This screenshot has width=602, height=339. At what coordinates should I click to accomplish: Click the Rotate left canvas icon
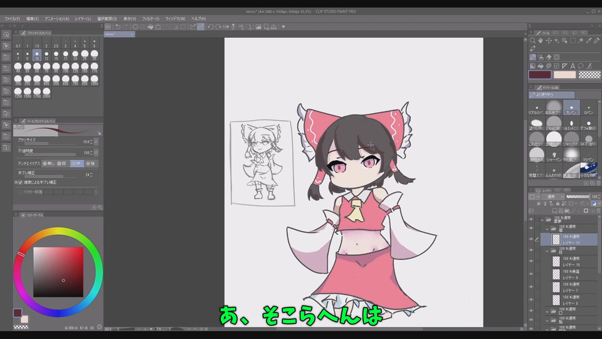click(211, 27)
